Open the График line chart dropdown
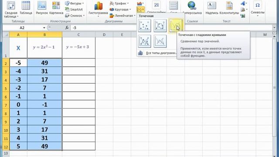Screen dimensions: 279x157 tap(119, 3)
